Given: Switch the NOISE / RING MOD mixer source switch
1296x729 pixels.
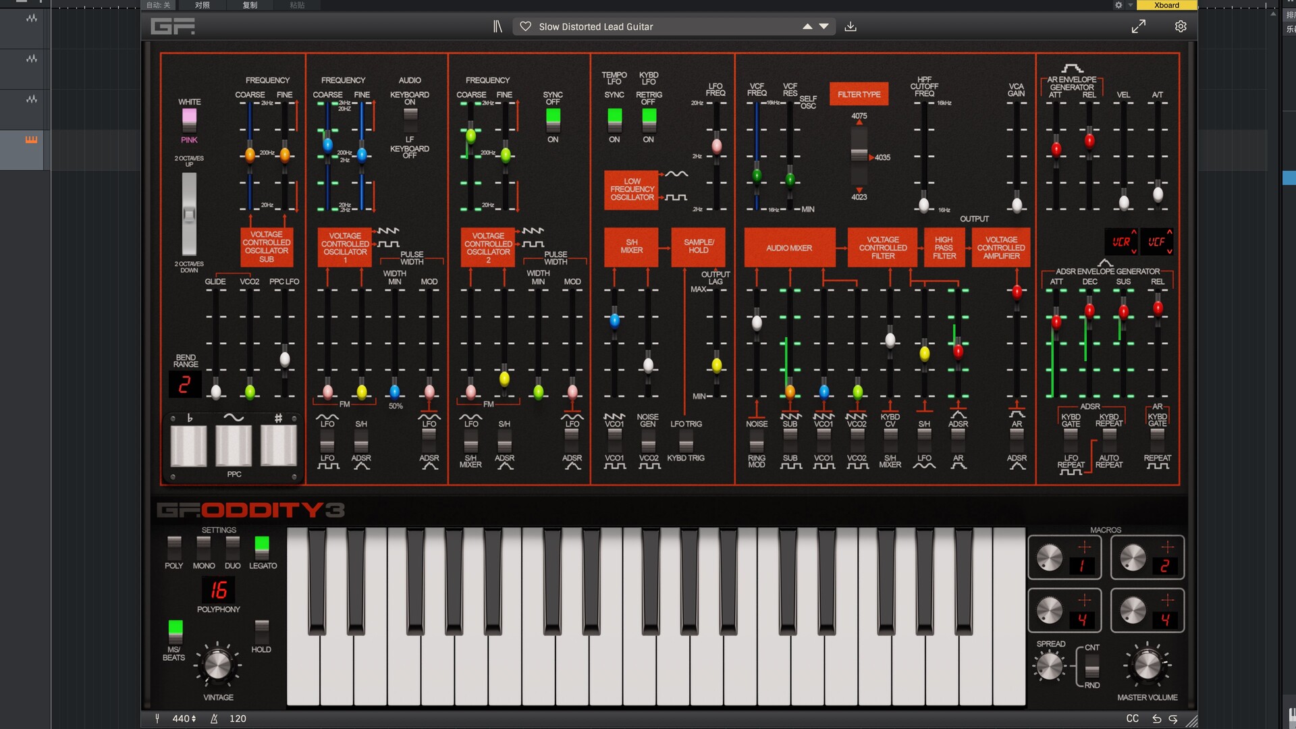Looking at the screenshot, I should 757,442.
